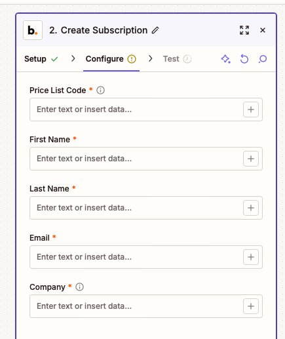The width and height of the screenshot is (285, 339).
Task: Open the AI sparkle assistant icon
Action: [x=226, y=59]
